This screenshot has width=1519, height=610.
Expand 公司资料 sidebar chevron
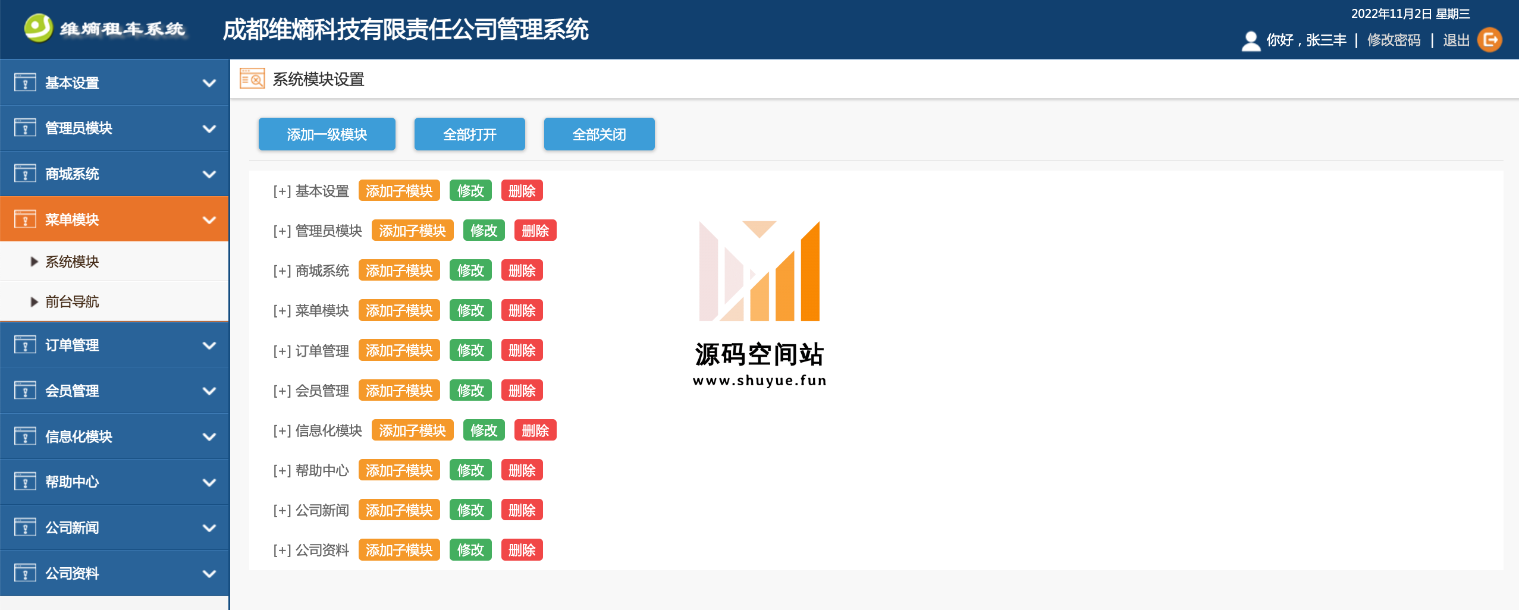[x=209, y=574]
